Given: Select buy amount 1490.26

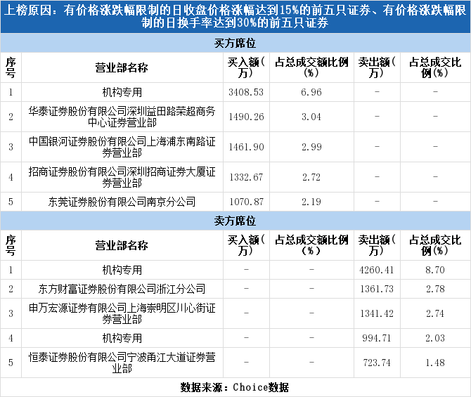Looking at the screenshot, I should (x=246, y=117).
